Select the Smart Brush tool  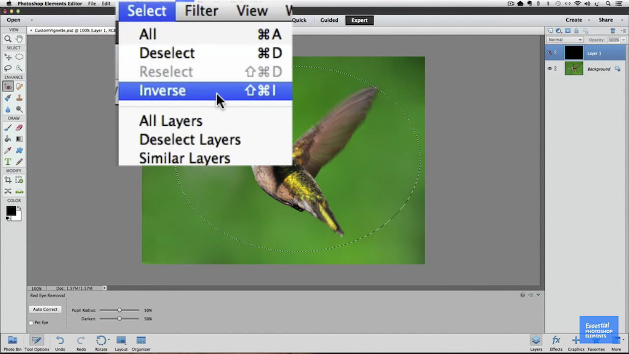(7, 98)
